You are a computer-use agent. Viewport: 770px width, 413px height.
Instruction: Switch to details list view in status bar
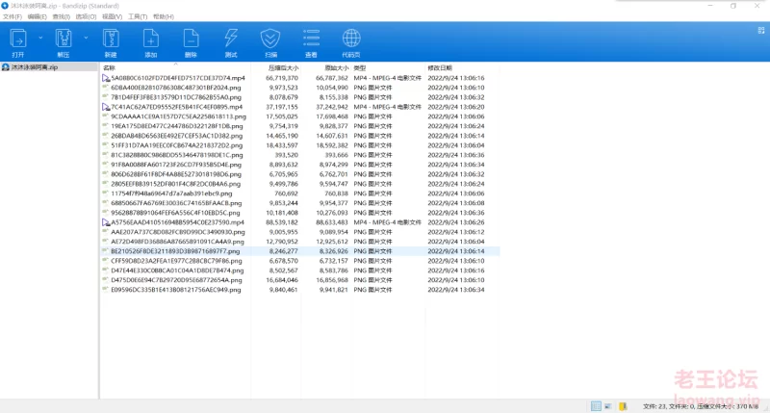596,406
